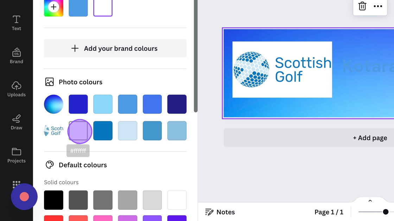Viewport: 394px width, 221px height.
Task: Pick the cornflower blue photo swatch
Action: (152, 104)
